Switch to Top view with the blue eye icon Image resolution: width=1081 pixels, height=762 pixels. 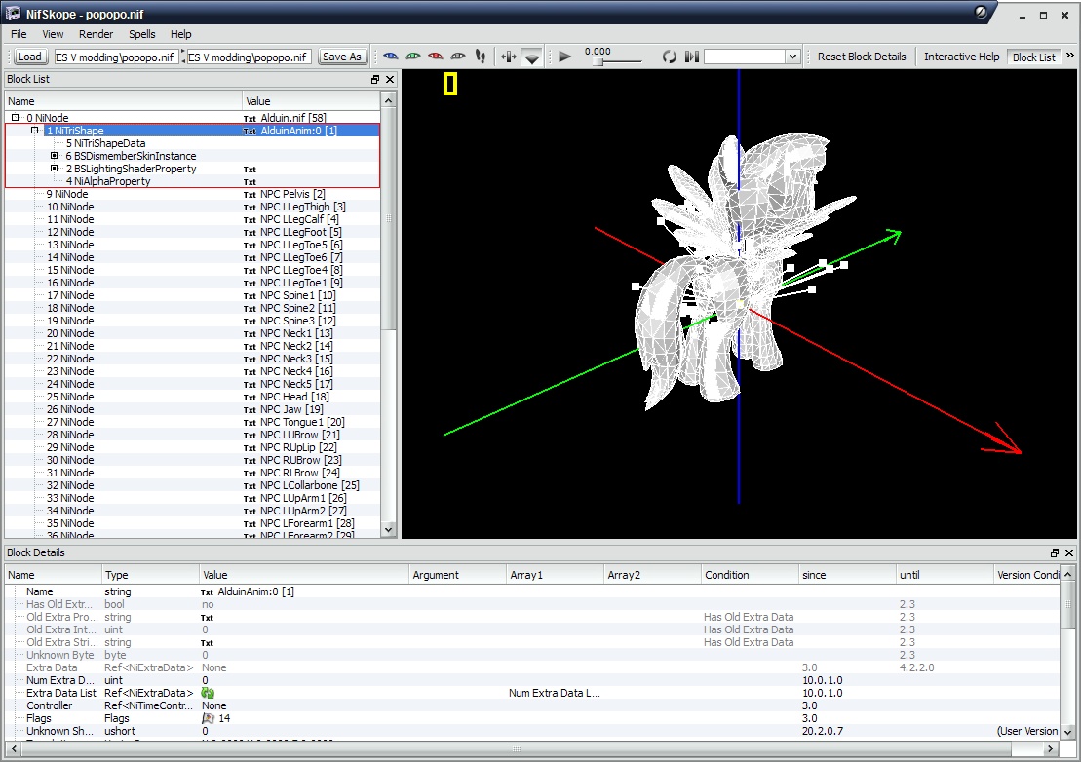[391, 57]
